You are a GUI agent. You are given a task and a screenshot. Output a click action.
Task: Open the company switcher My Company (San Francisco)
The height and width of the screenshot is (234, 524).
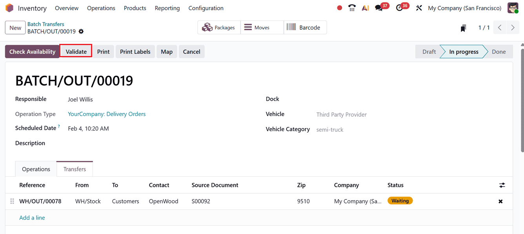coord(464,7)
